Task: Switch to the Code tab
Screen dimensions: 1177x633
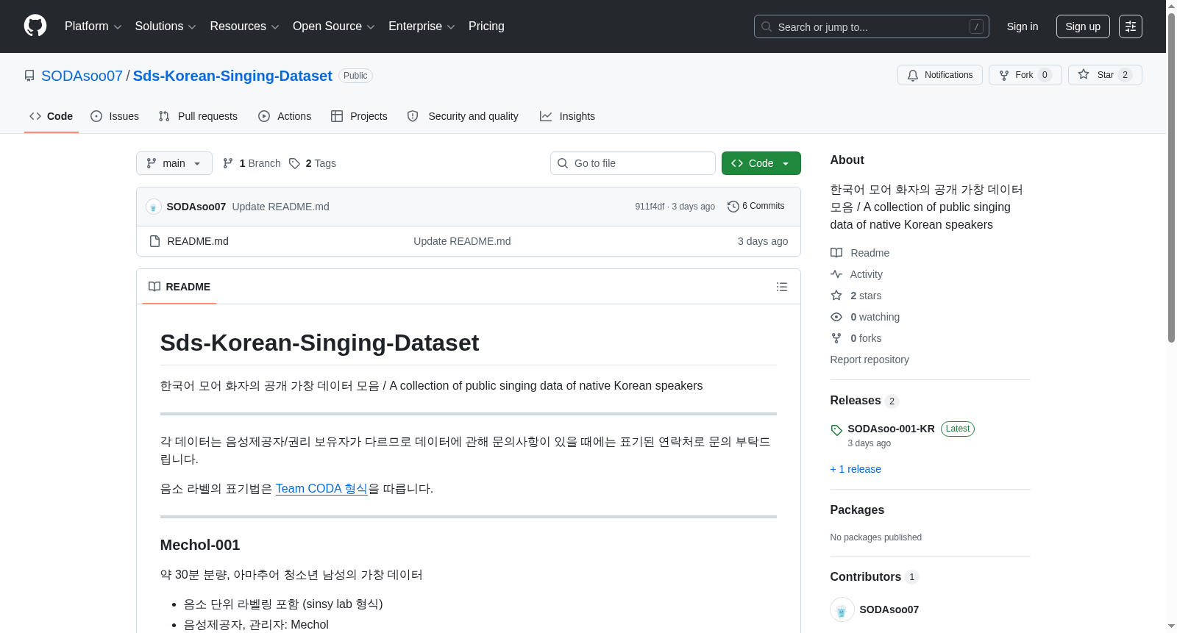Action: click(x=51, y=116)
